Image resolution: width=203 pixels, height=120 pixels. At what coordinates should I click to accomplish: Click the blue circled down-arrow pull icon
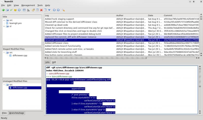[x=54, y=10]
